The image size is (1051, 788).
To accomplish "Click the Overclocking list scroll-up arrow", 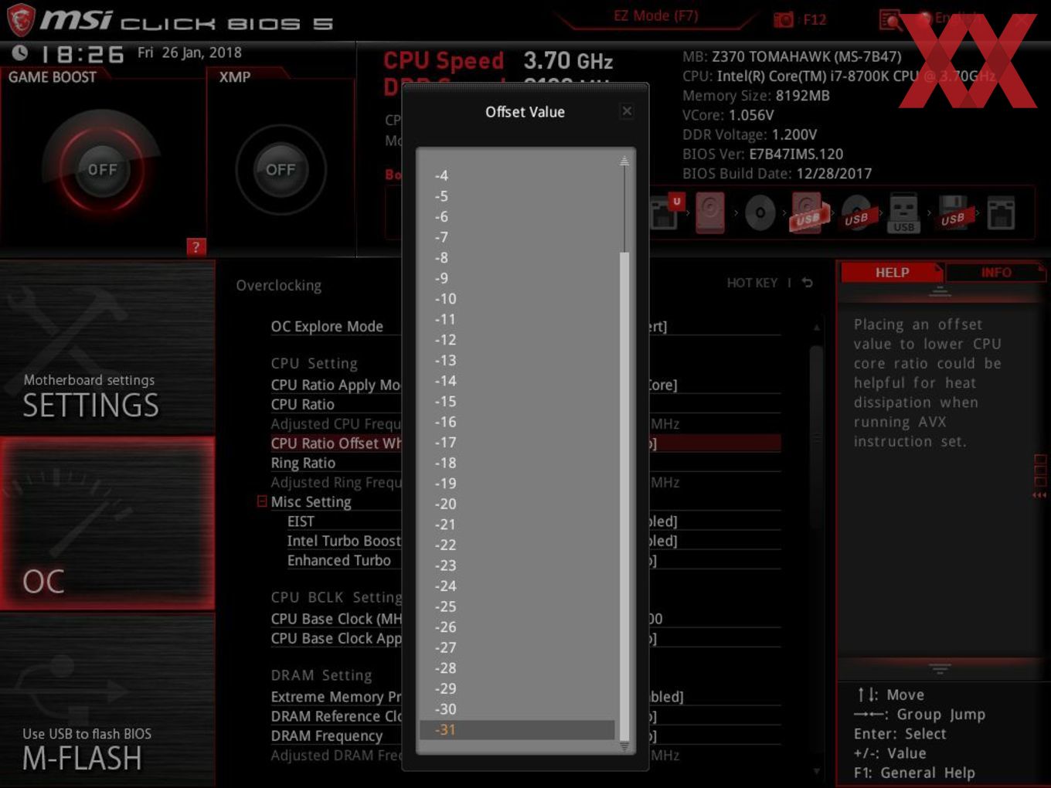I will tap(816, 328).
